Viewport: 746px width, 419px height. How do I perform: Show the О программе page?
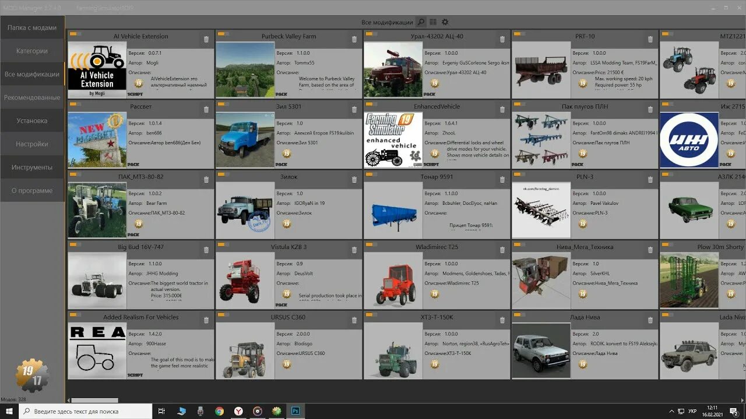click(x=32, y=190)
